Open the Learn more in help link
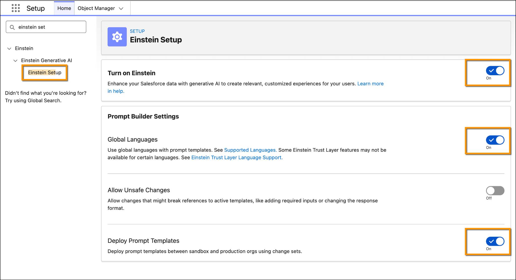The image size is (516, 280). pos(370,84)
